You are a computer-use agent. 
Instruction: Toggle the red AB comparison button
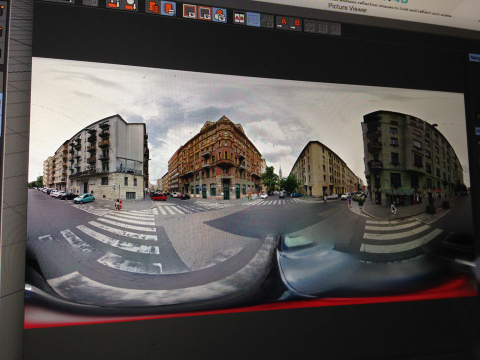click(x=239, y=17)
